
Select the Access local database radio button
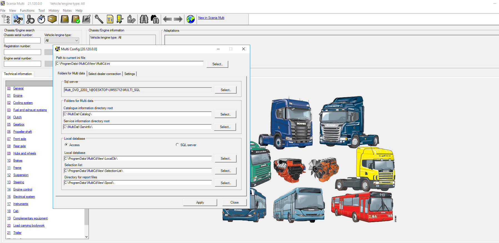(66, 145)
